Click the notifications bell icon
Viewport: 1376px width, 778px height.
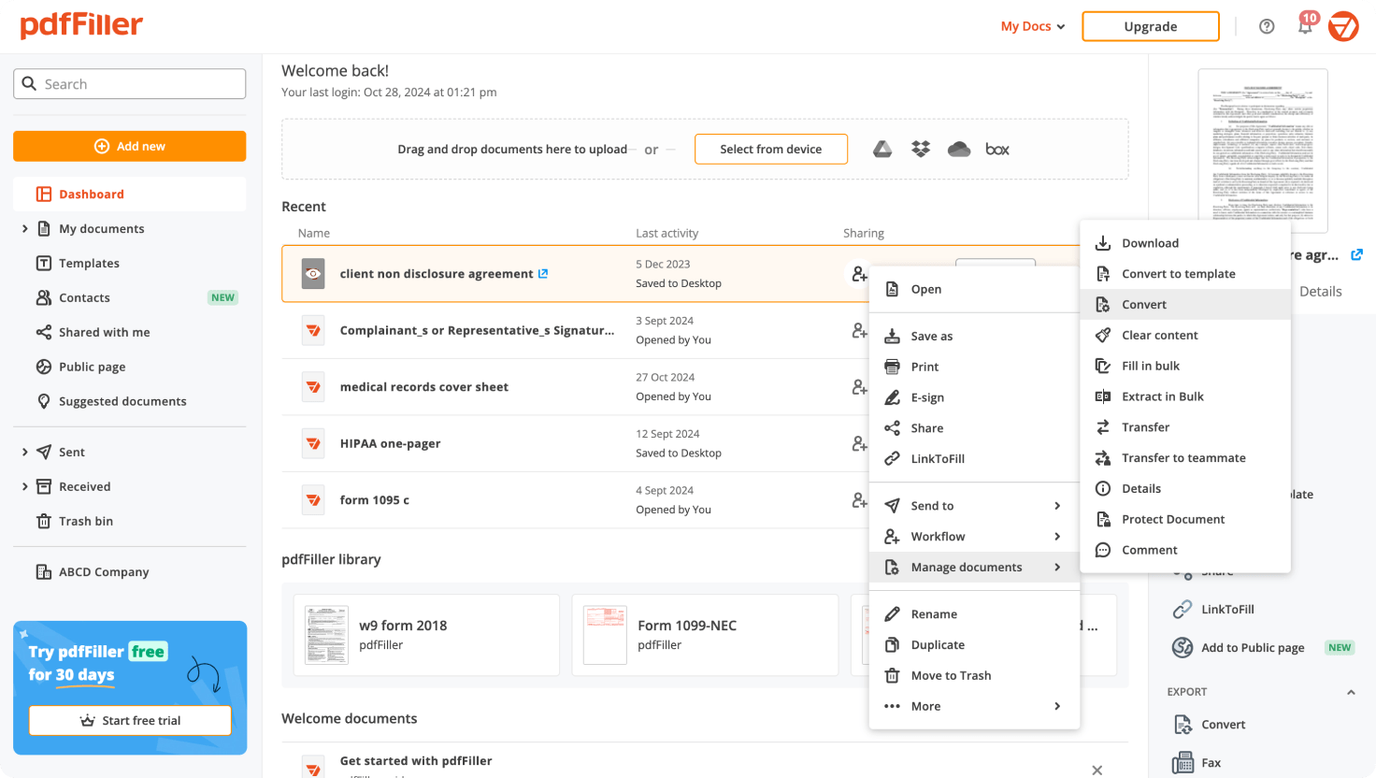pos(1305,26)
